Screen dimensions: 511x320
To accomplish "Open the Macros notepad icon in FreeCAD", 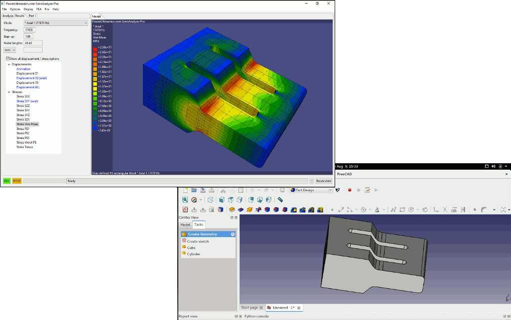I will 367,190.
